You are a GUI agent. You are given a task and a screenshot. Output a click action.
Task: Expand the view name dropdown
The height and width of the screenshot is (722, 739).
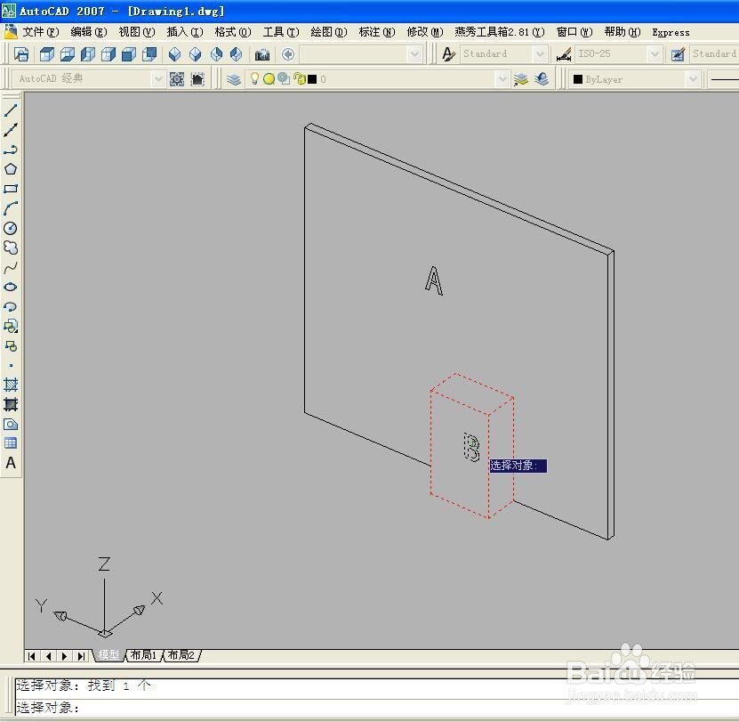click(414, 54)
